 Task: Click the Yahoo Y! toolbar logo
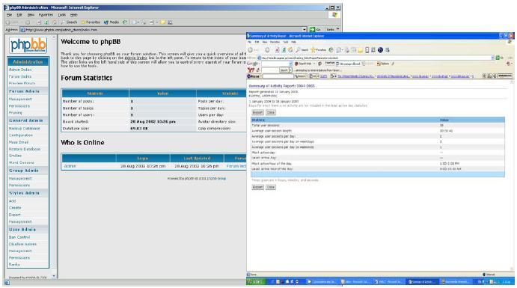[x=251, y=70]
